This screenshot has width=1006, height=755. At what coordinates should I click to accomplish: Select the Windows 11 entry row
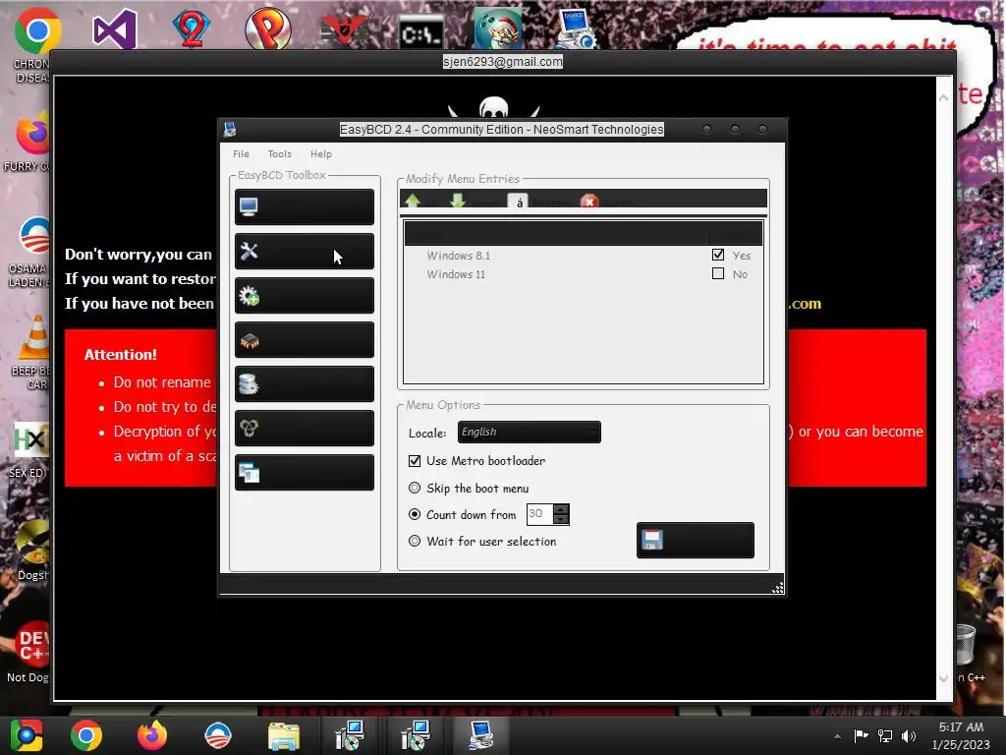(584, 274)
